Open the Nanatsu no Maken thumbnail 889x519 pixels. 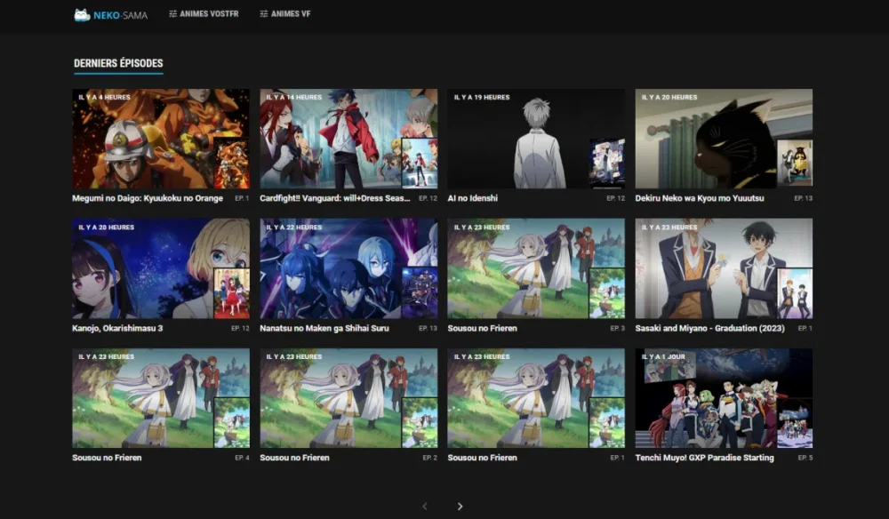click(x=348, y=268)
